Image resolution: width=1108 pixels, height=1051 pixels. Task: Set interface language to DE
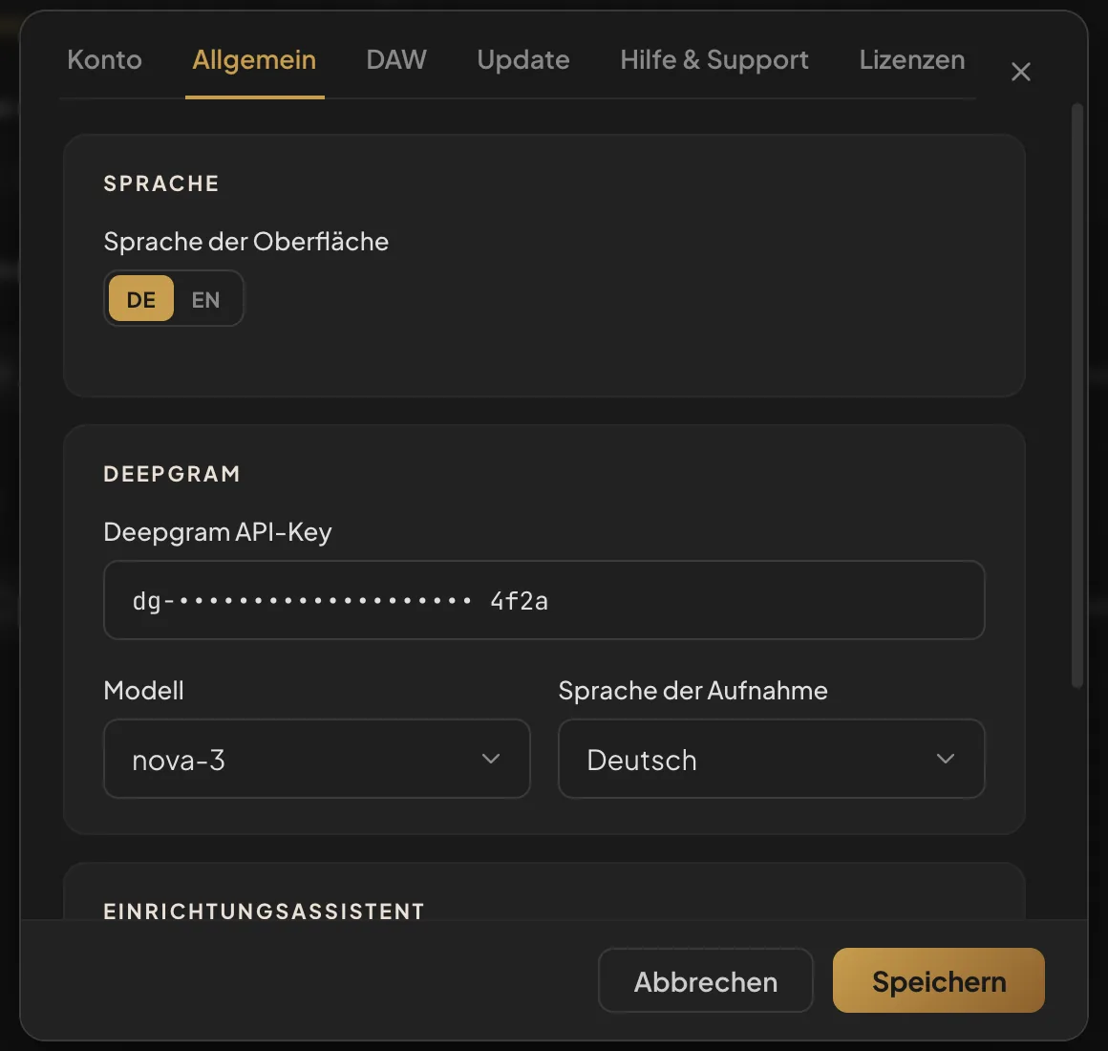point(141,299)
